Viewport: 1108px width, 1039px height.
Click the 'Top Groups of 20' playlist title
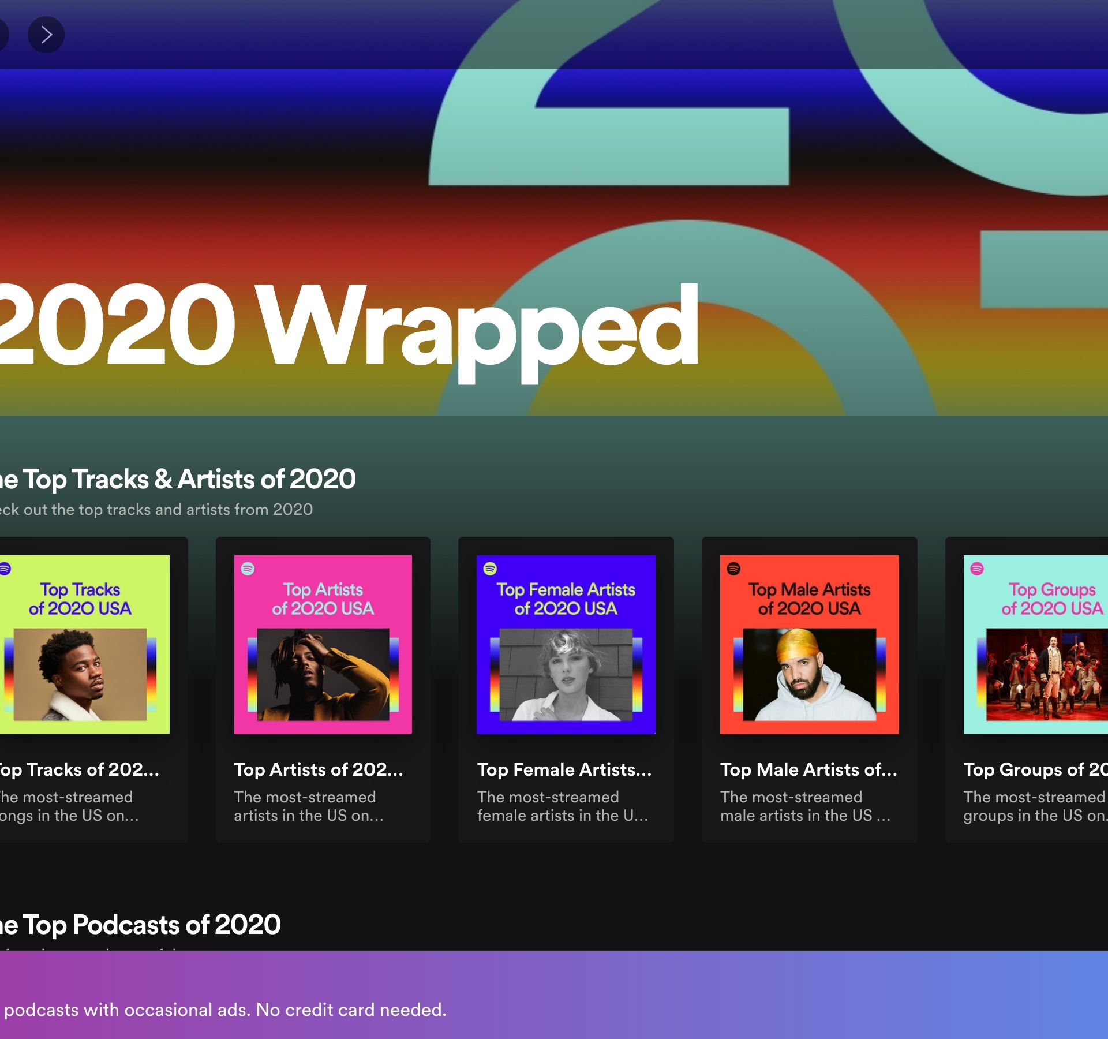[1035, 769]
